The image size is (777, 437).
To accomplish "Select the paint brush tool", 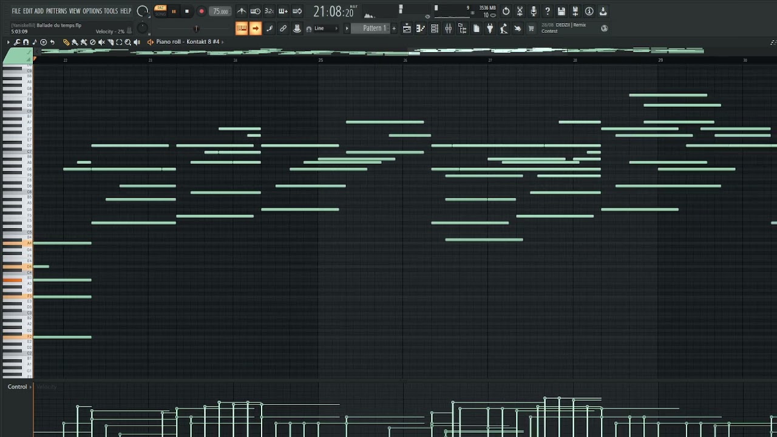I will pos(75,42).
